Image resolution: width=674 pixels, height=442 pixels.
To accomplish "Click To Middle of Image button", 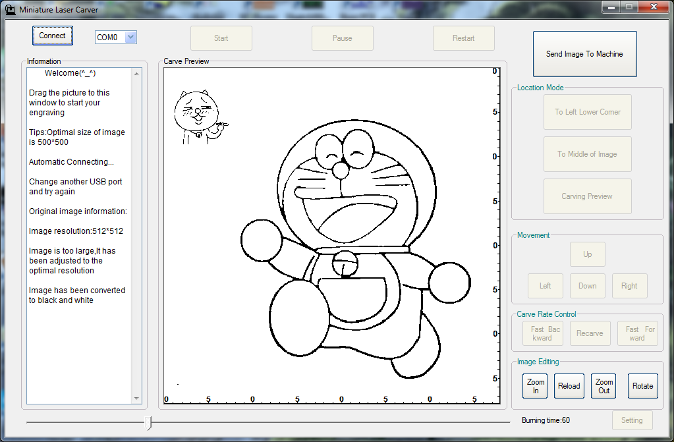I will [x=587, y=154].
